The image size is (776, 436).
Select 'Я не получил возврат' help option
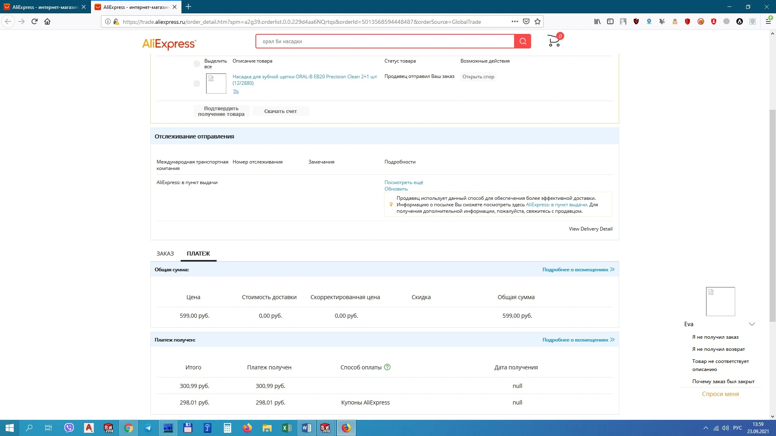coord(719,349)
